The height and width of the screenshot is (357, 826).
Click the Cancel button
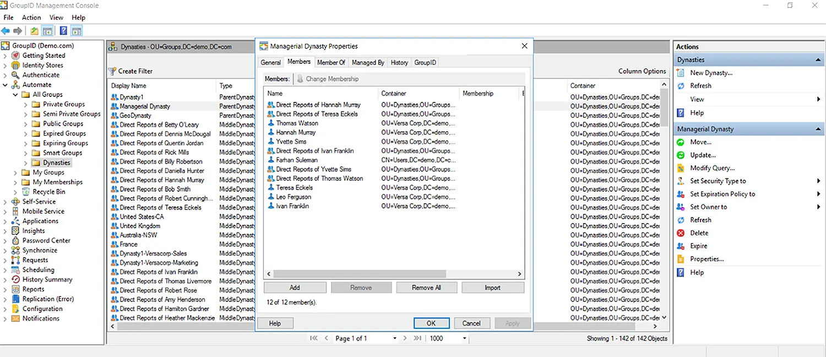(471, 323)
